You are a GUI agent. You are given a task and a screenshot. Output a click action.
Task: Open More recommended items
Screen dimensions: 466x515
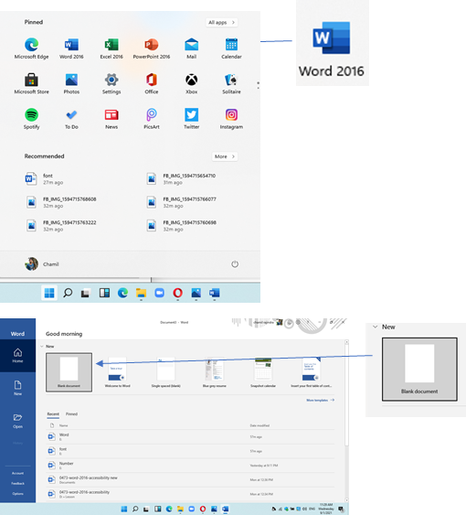225,156
